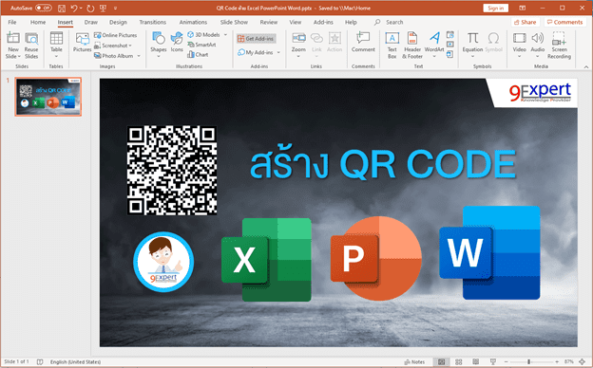Viewport: 593px width, 368px height.
Task: Switch to Reading View in status bar
Action: (x=476, y=361)
